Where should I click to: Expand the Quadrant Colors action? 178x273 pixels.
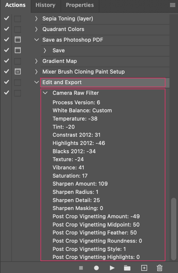pos(36,29)
